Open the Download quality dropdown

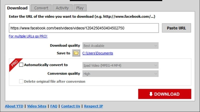tap(120, 46)
